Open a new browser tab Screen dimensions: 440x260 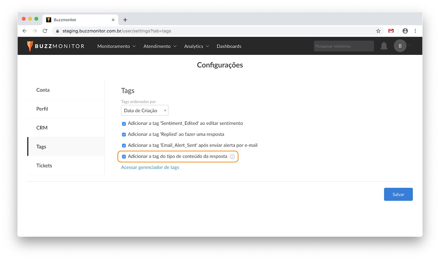click(x=125, y=20)
